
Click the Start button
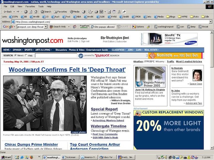(6, 157)
